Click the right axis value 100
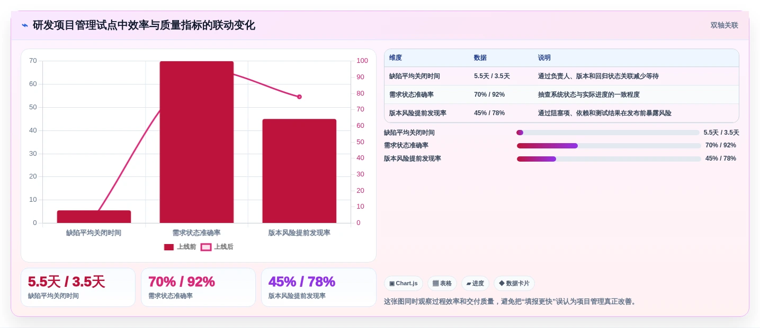 coord(362,61)
